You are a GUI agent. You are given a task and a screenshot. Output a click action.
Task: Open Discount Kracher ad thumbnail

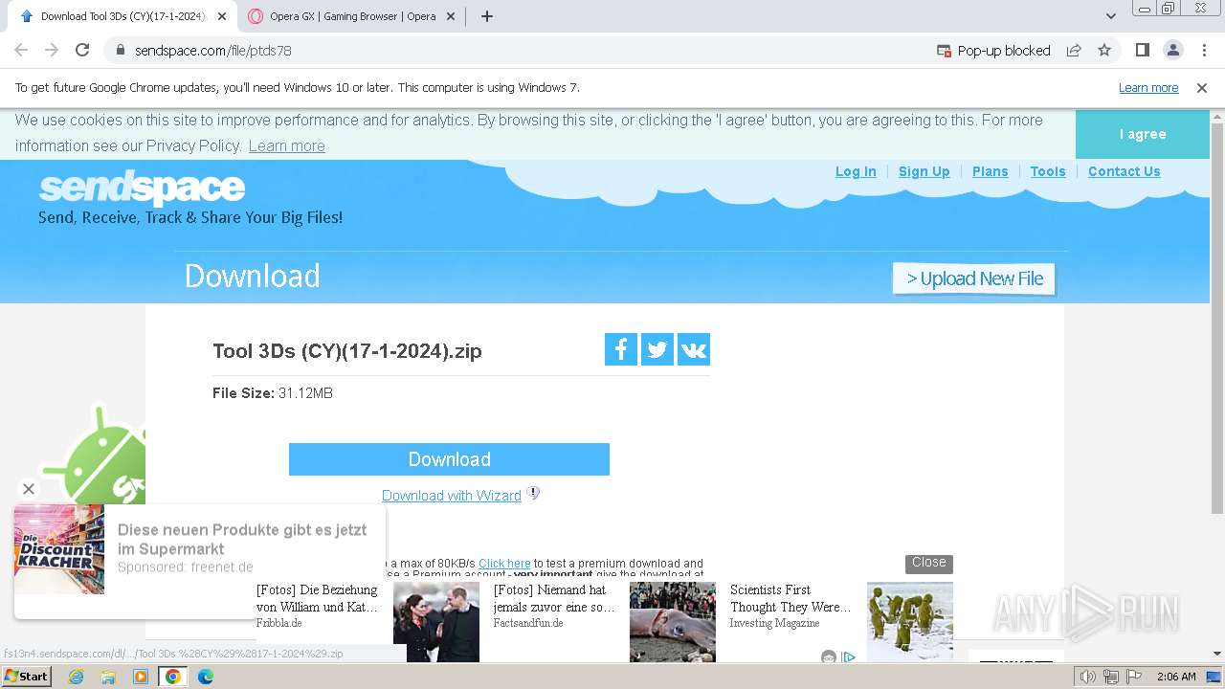coord(58,549)
